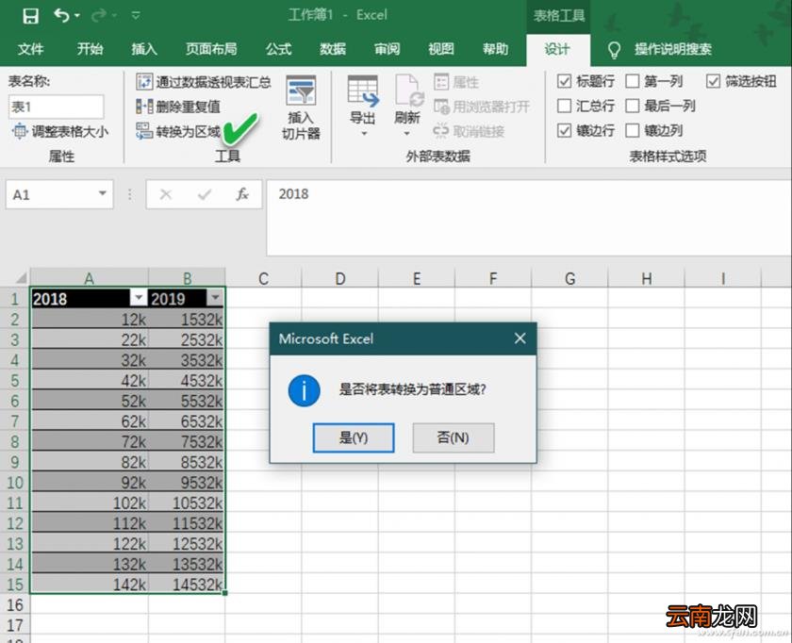
Task: Click 转换为区域 convert to range
Action: [178, 131]
